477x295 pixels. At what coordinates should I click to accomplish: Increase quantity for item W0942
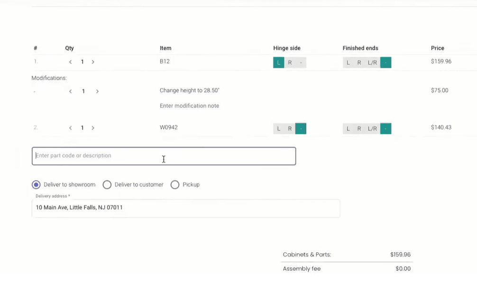pos(93,128)
